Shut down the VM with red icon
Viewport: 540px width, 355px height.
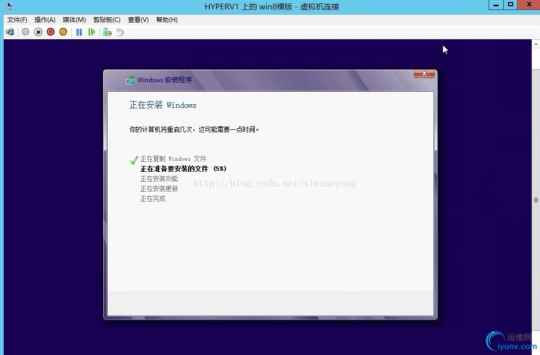point(51,32)
